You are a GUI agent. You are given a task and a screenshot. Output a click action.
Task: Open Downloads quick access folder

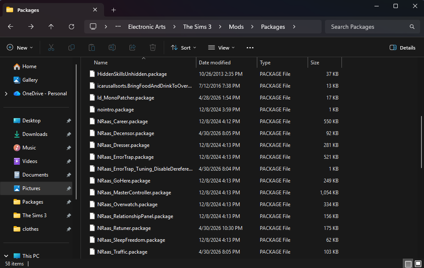35,134
